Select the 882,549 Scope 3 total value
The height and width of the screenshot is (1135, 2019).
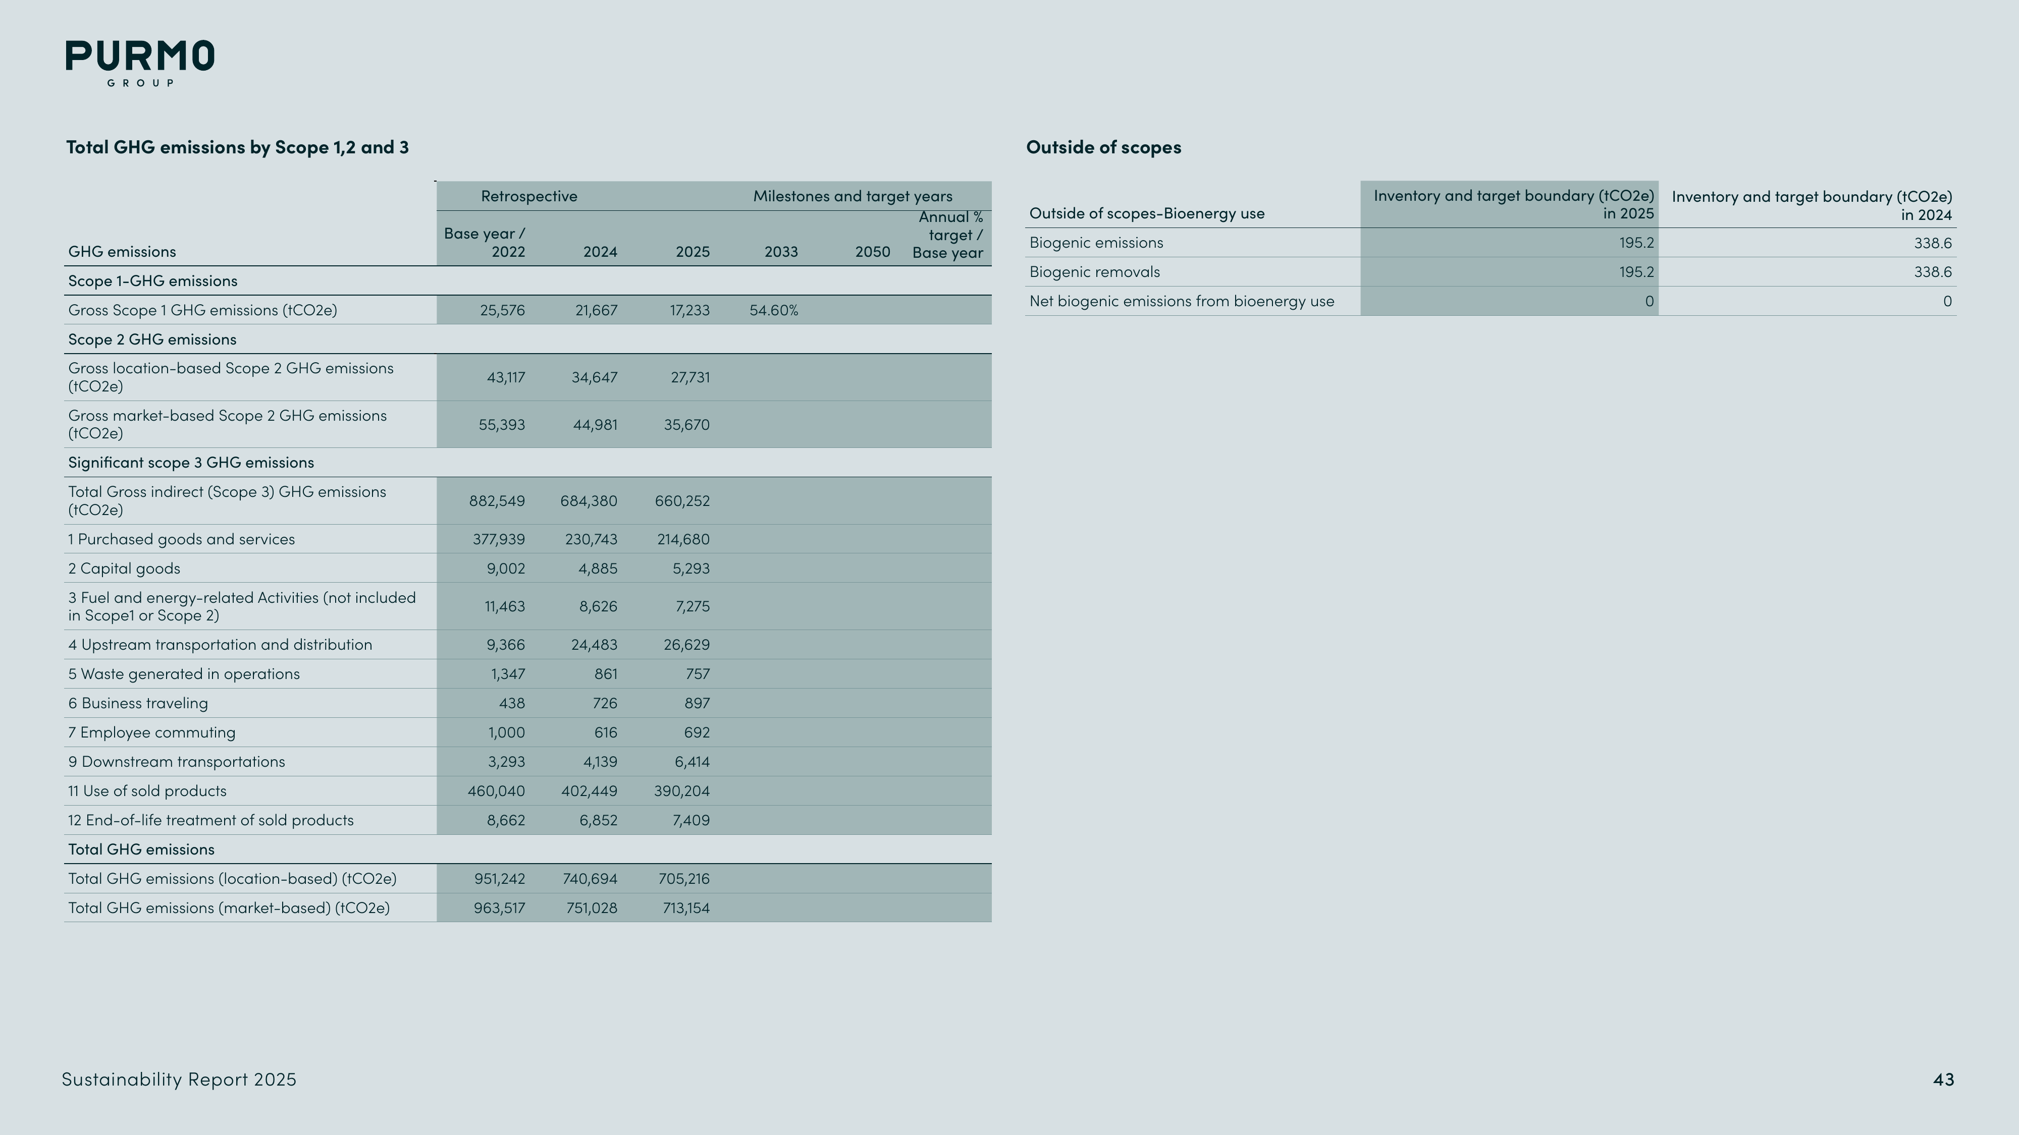(497, 501)
